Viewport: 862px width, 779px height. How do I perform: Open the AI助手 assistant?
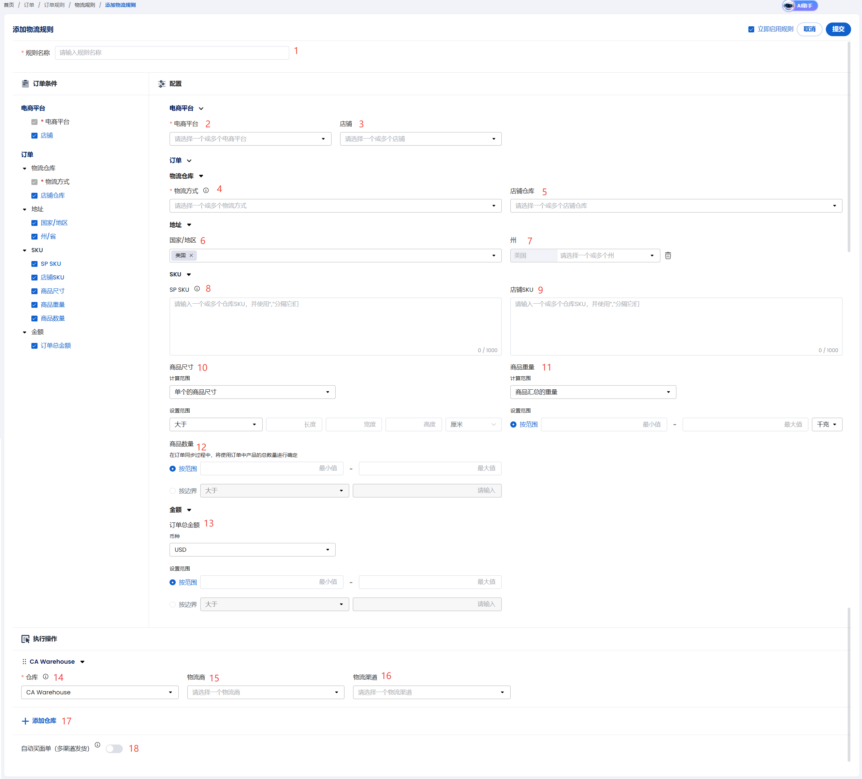pyautogui.click(x=800, y=5)
